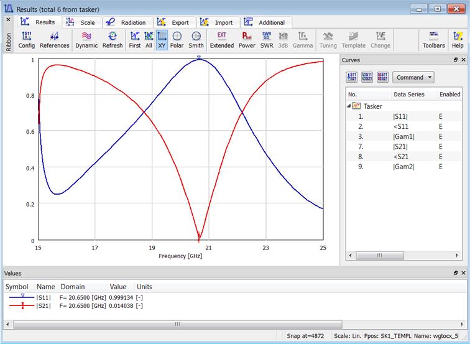Screen dimensions: 470x344
Task: Refresh the results plot
Action: (113, 40)
